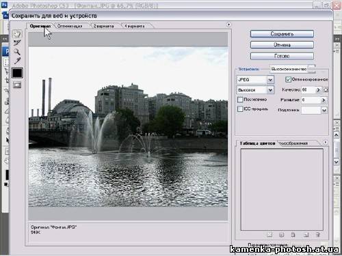Open the Подложка matte color dropdown
The image size is (342, 256).
[x=324, y=111]
